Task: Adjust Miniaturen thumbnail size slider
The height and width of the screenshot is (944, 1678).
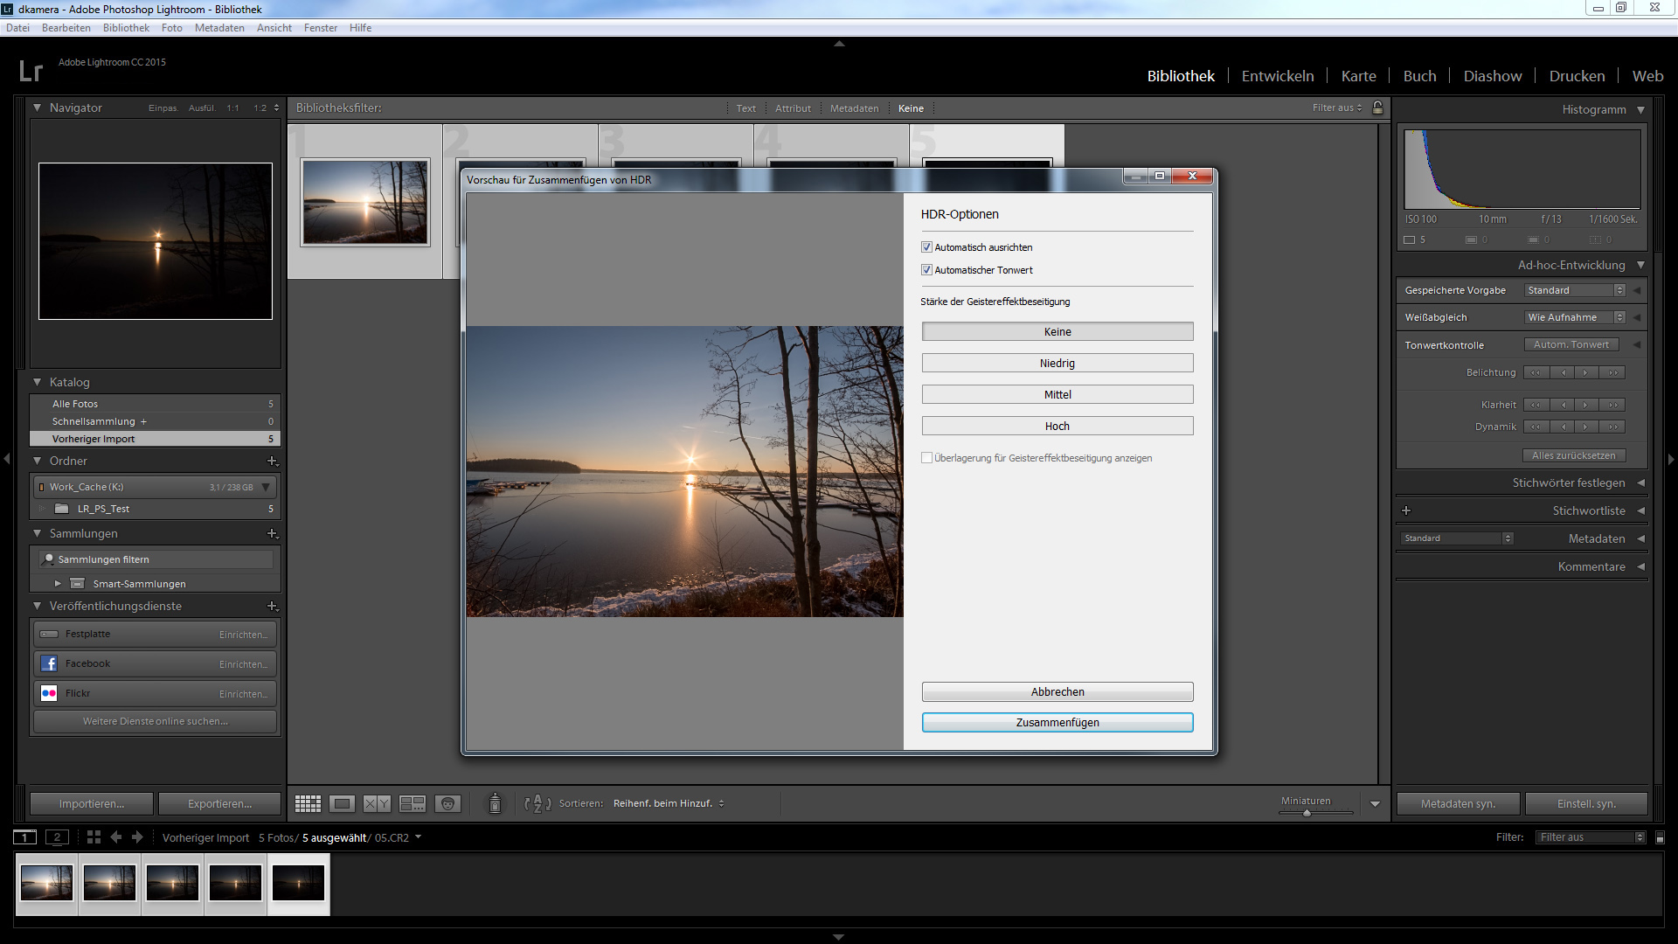Action: tap(1307, 813)
